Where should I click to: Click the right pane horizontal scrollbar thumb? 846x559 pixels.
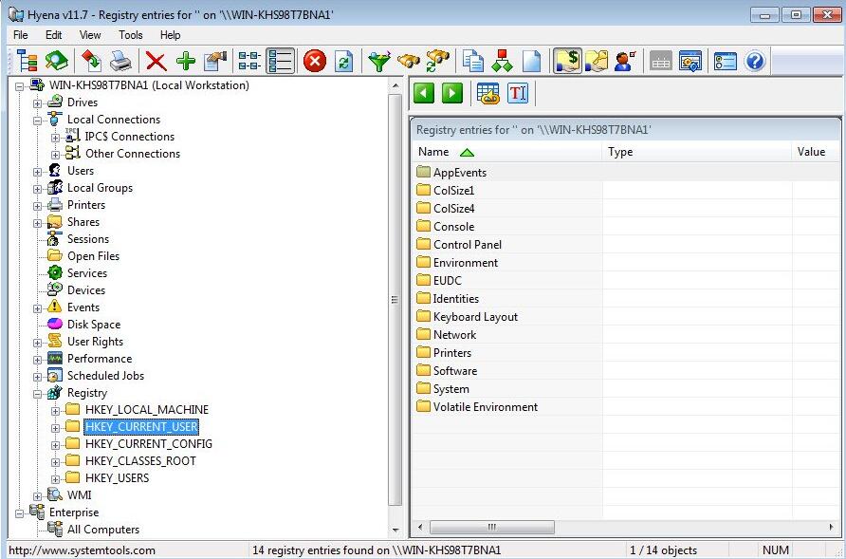point(491,527)
